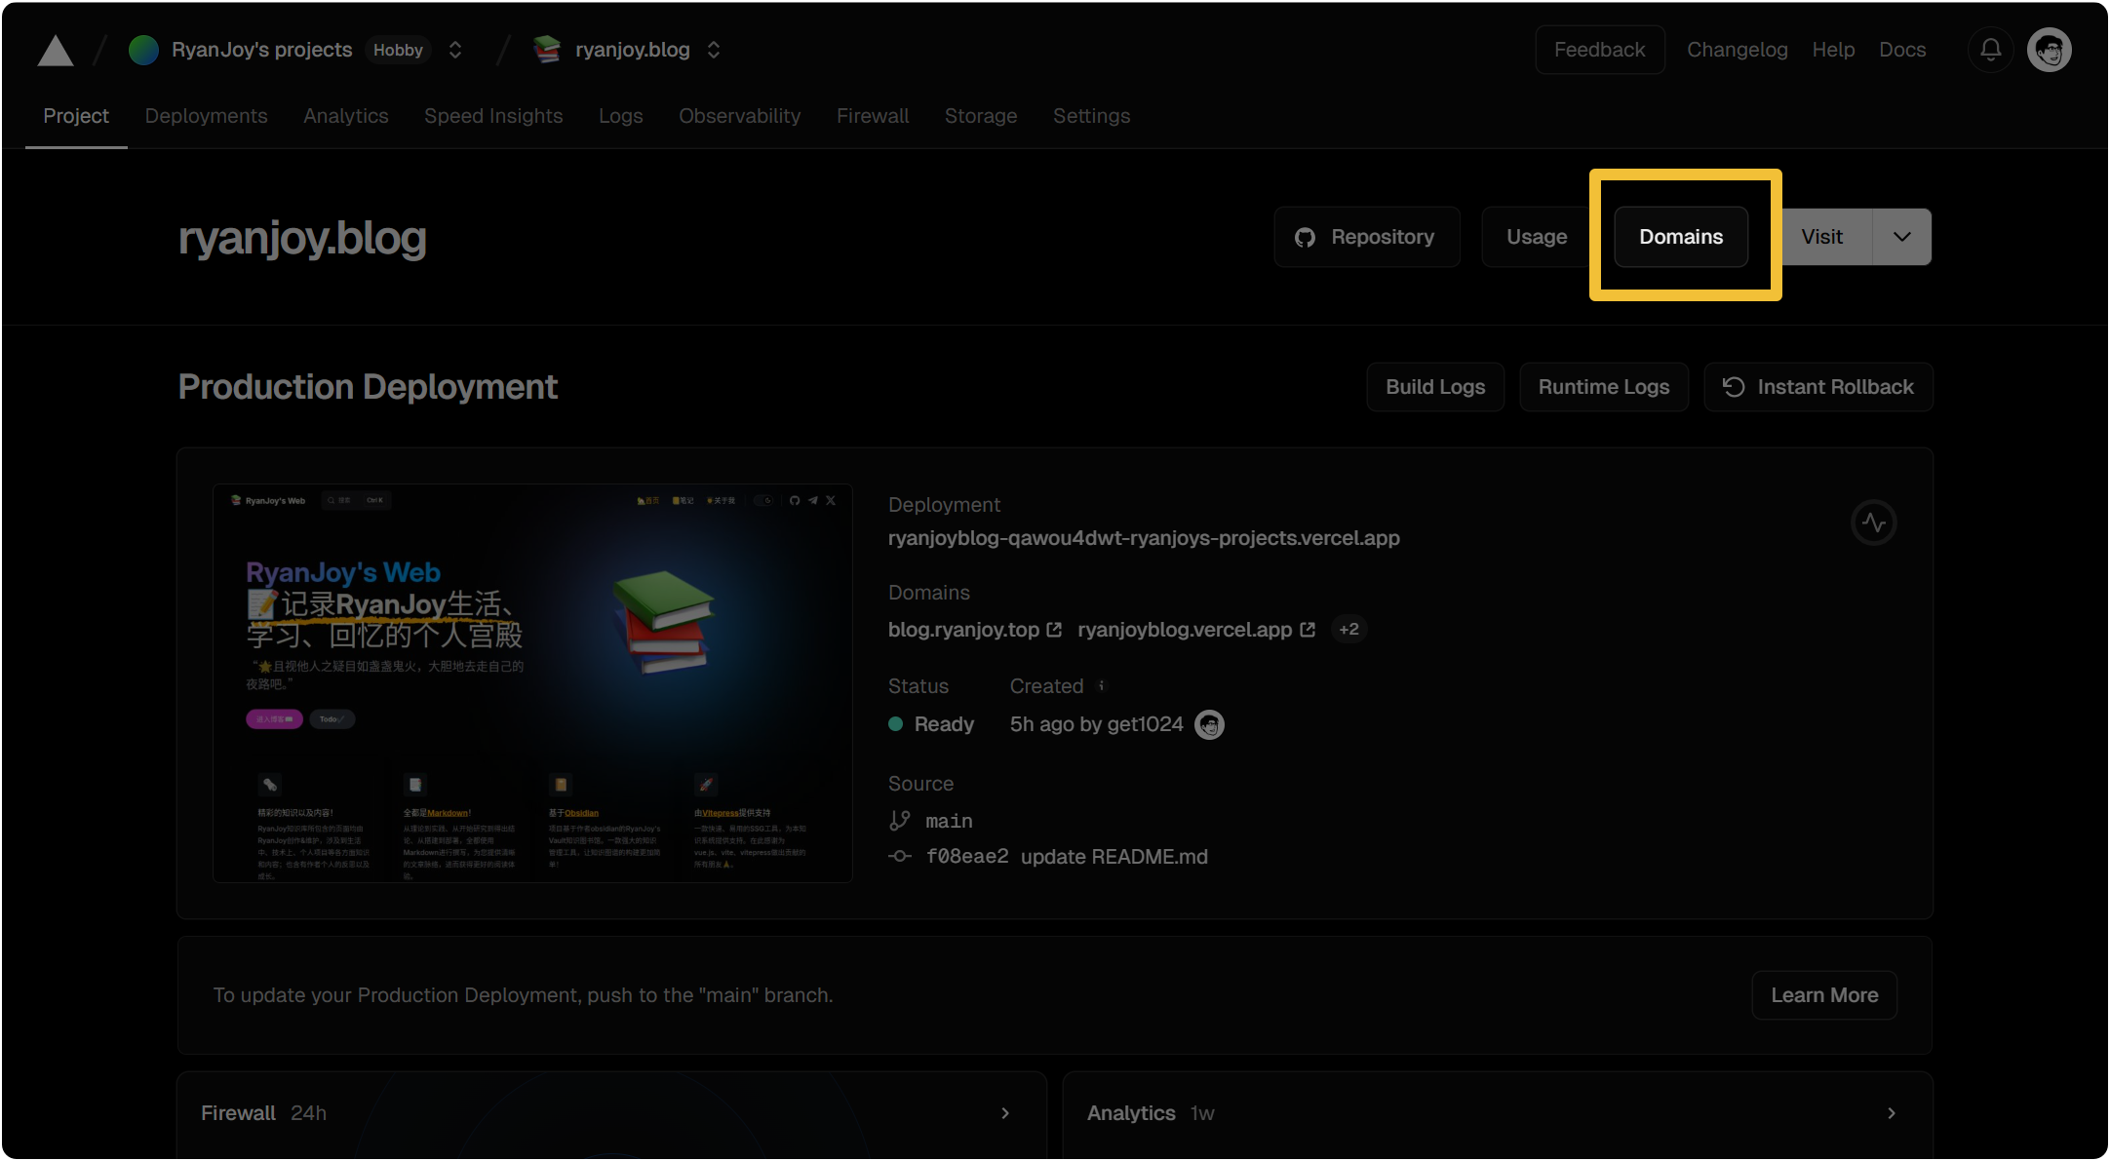Open external link icon for ryanjoyblog.vercel.app
This screenshot has width=2110, height=1161.
[x=1308, y=630]
